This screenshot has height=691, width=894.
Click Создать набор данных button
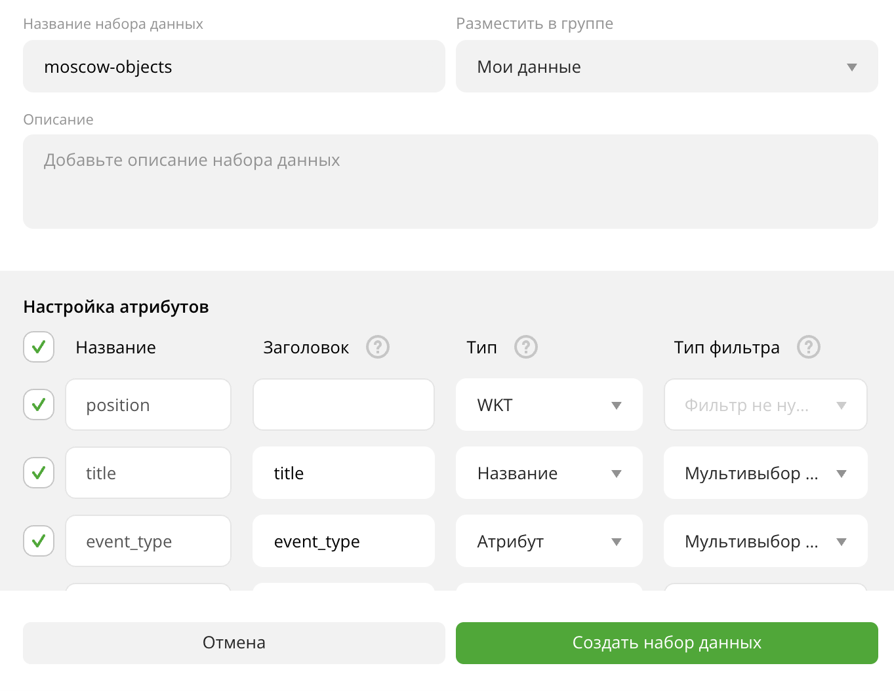[666, 642]
